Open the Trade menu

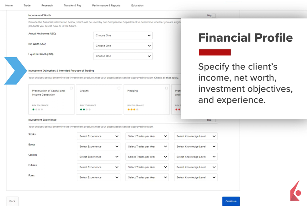(27, 6)
